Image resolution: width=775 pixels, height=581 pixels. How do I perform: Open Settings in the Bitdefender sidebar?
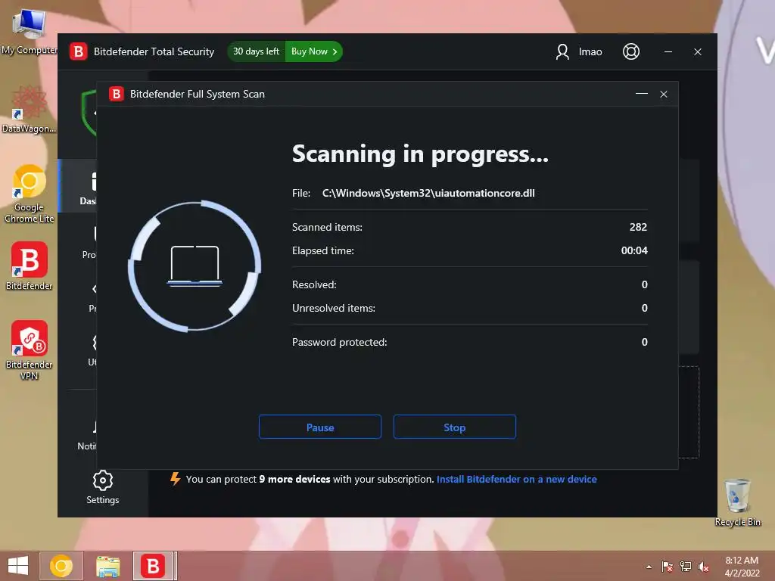point(103,488)
